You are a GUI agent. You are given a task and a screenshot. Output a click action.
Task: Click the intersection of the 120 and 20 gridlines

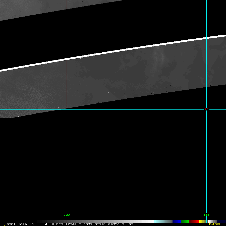pyautogui.click(x=67, y=109)
